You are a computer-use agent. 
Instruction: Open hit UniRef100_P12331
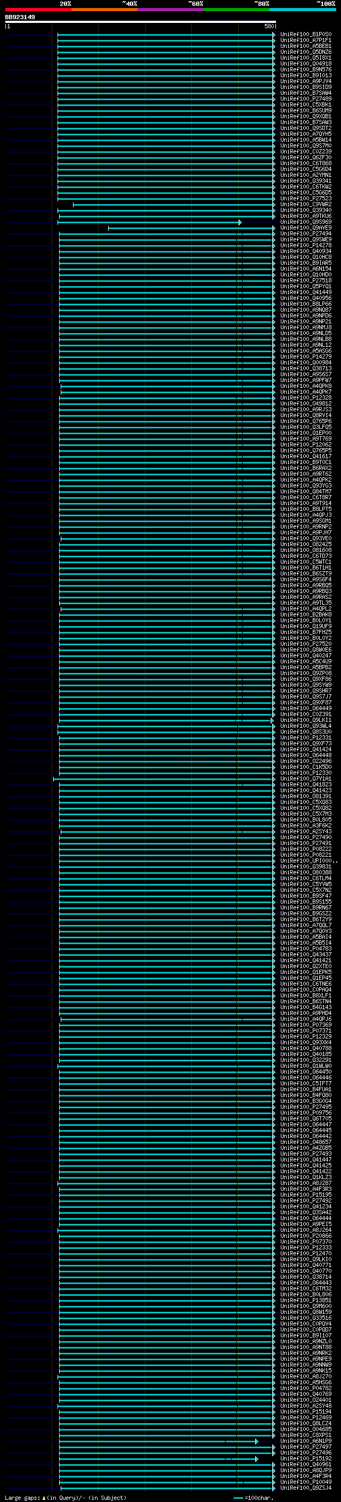pos(305,737)
